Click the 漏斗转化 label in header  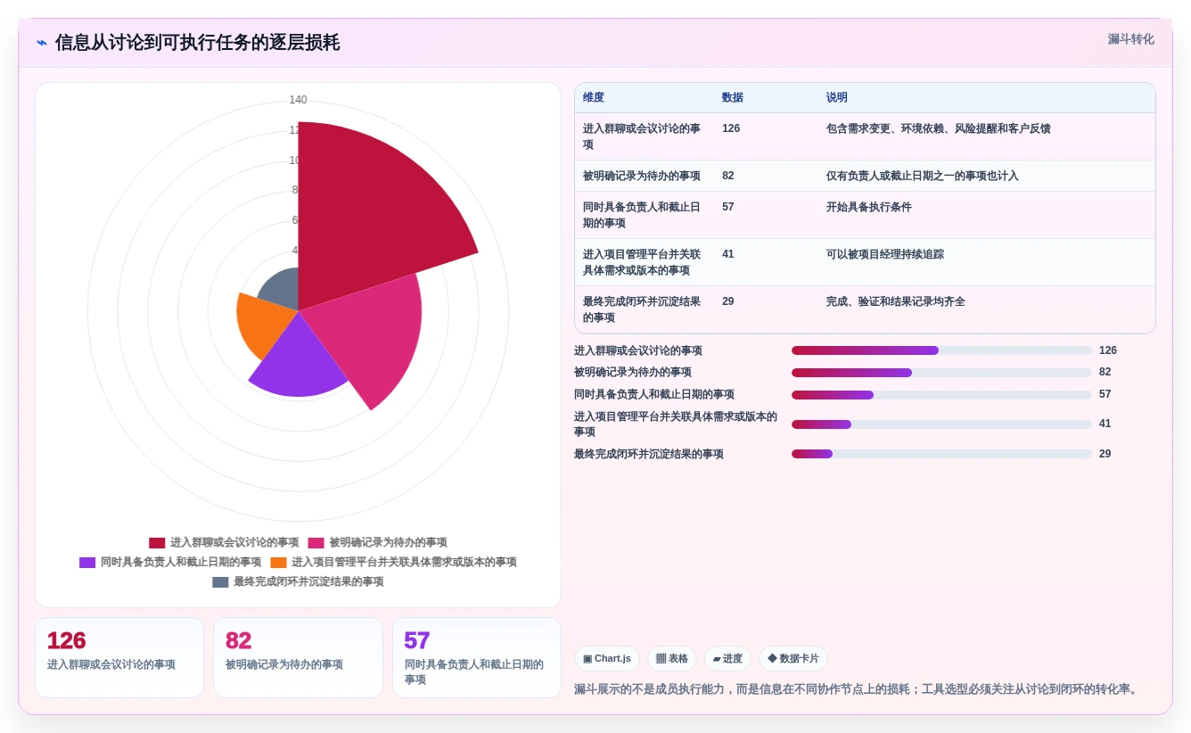coord(1130,39)
